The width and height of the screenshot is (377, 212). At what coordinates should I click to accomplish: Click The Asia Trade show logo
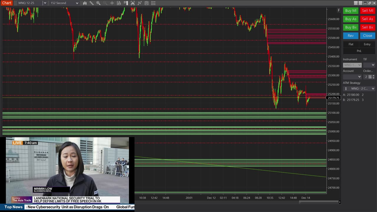click(22, 200)
